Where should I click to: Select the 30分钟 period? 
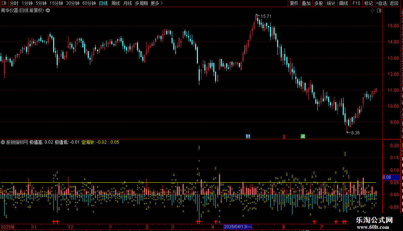tap(73, 3)
